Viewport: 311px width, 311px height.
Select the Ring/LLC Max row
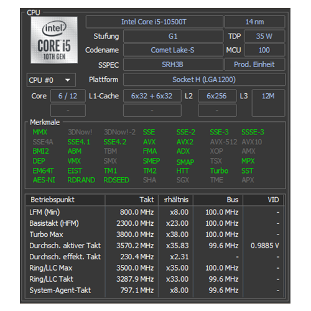coord(155,268)
